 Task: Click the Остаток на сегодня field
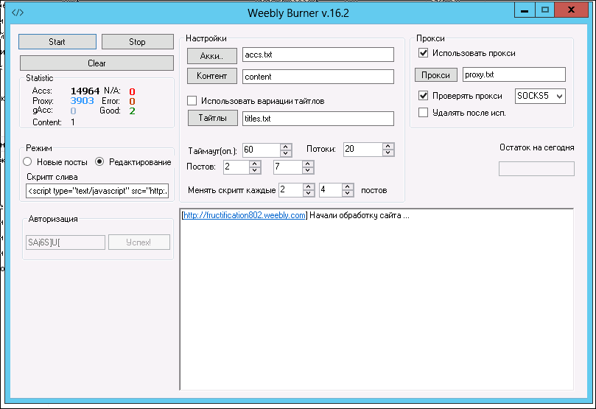click(536, 169)
